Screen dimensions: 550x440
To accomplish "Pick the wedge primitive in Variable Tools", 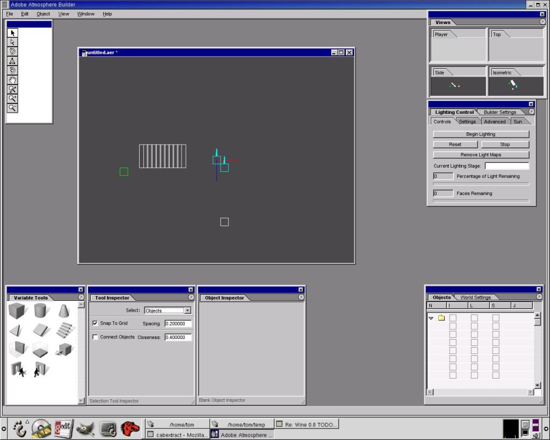I will 17,330.
